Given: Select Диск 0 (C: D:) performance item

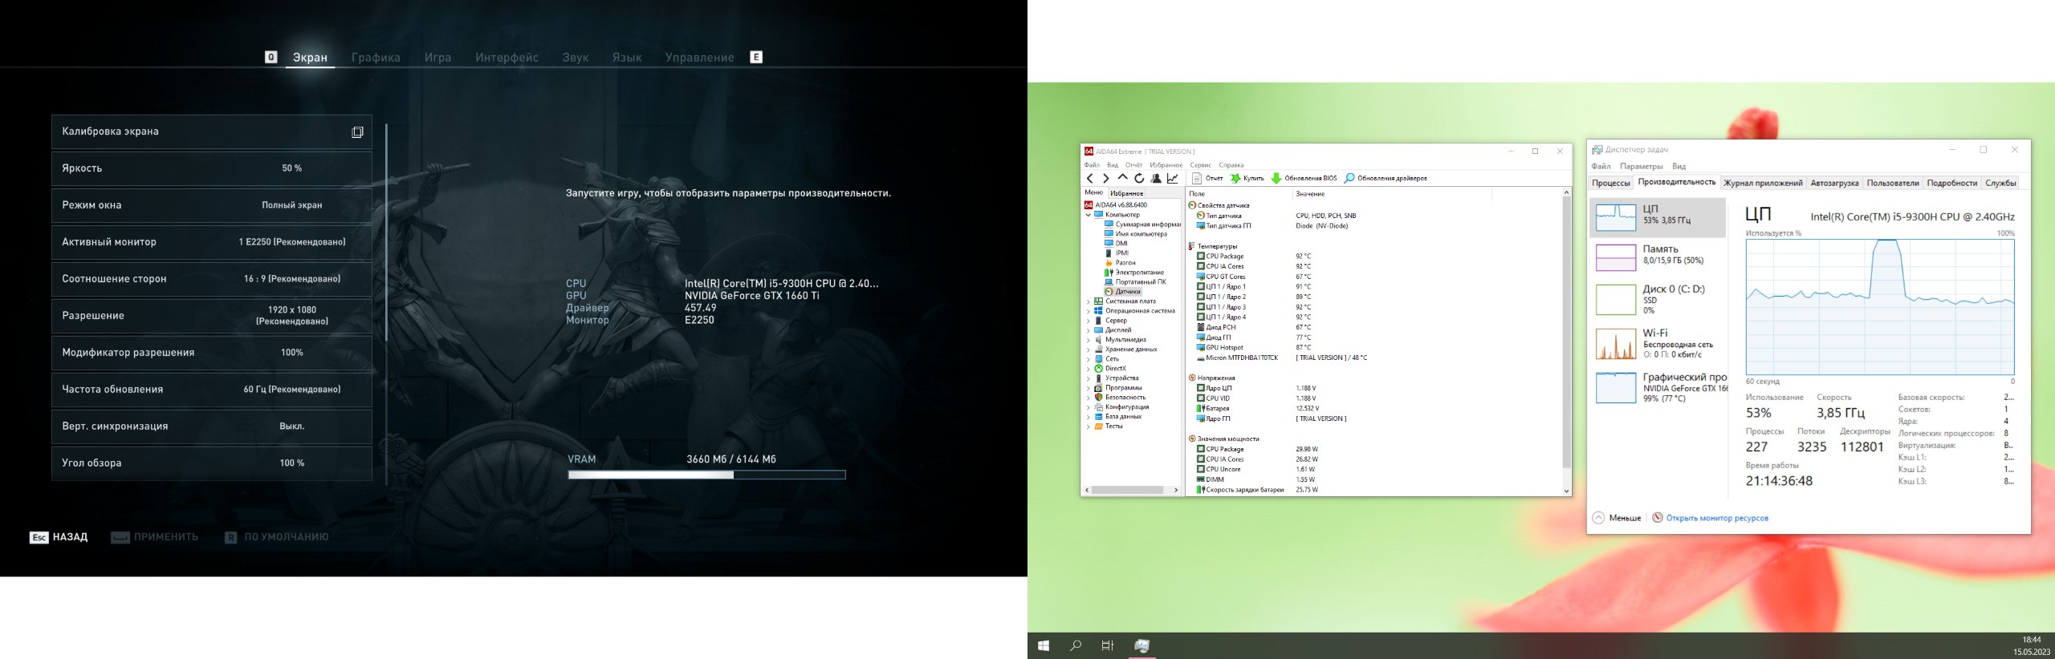Looking at the screenshot, I should pyautogui.click(x=1658, y=299).
